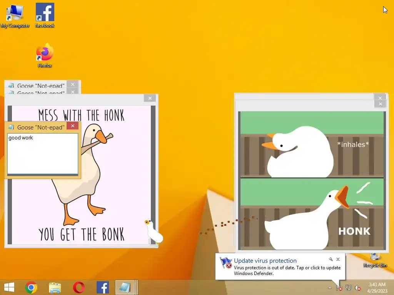The width and height of the screenshot is (394, 295).
Task: Open the network status tray icon
Action: (349, 288)
